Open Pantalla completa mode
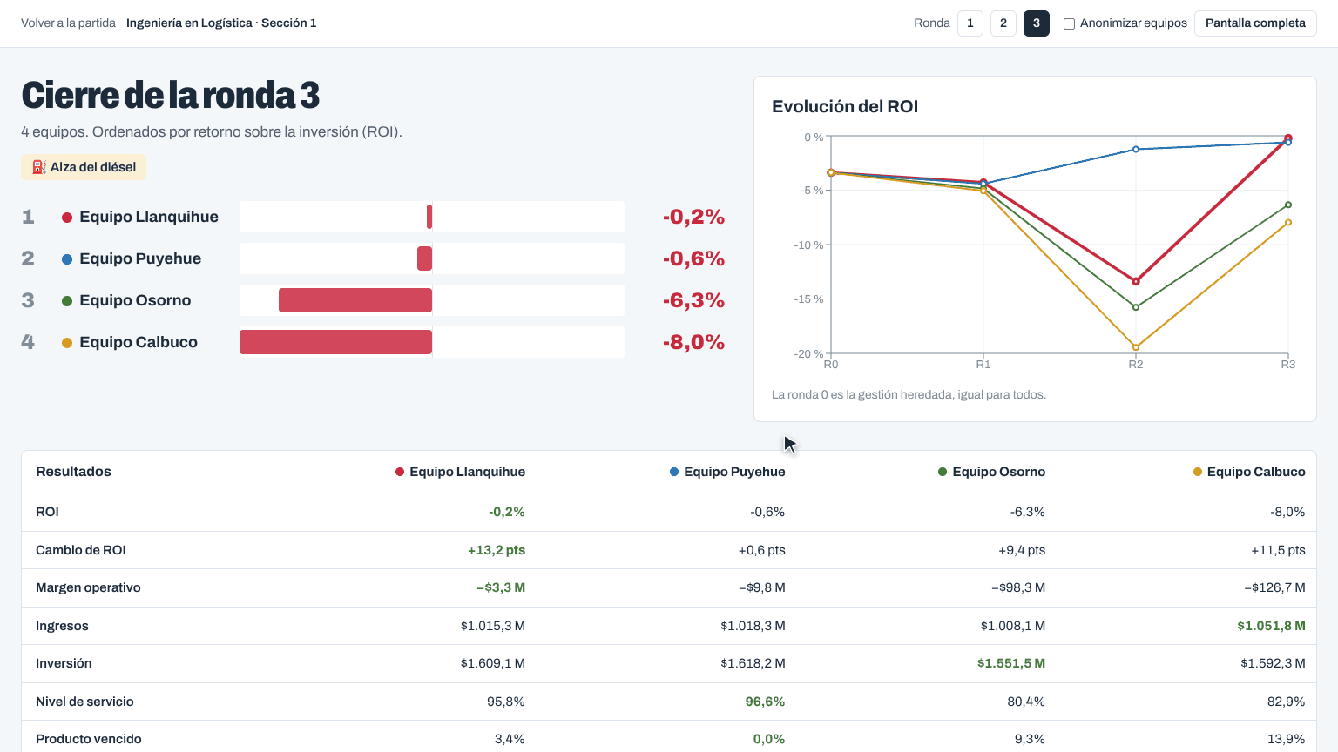Image resolution: width=1338 pixels, height=752 pixels. click(x=1255, y=23)
